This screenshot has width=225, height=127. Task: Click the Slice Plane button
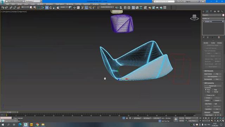[208, 104]
